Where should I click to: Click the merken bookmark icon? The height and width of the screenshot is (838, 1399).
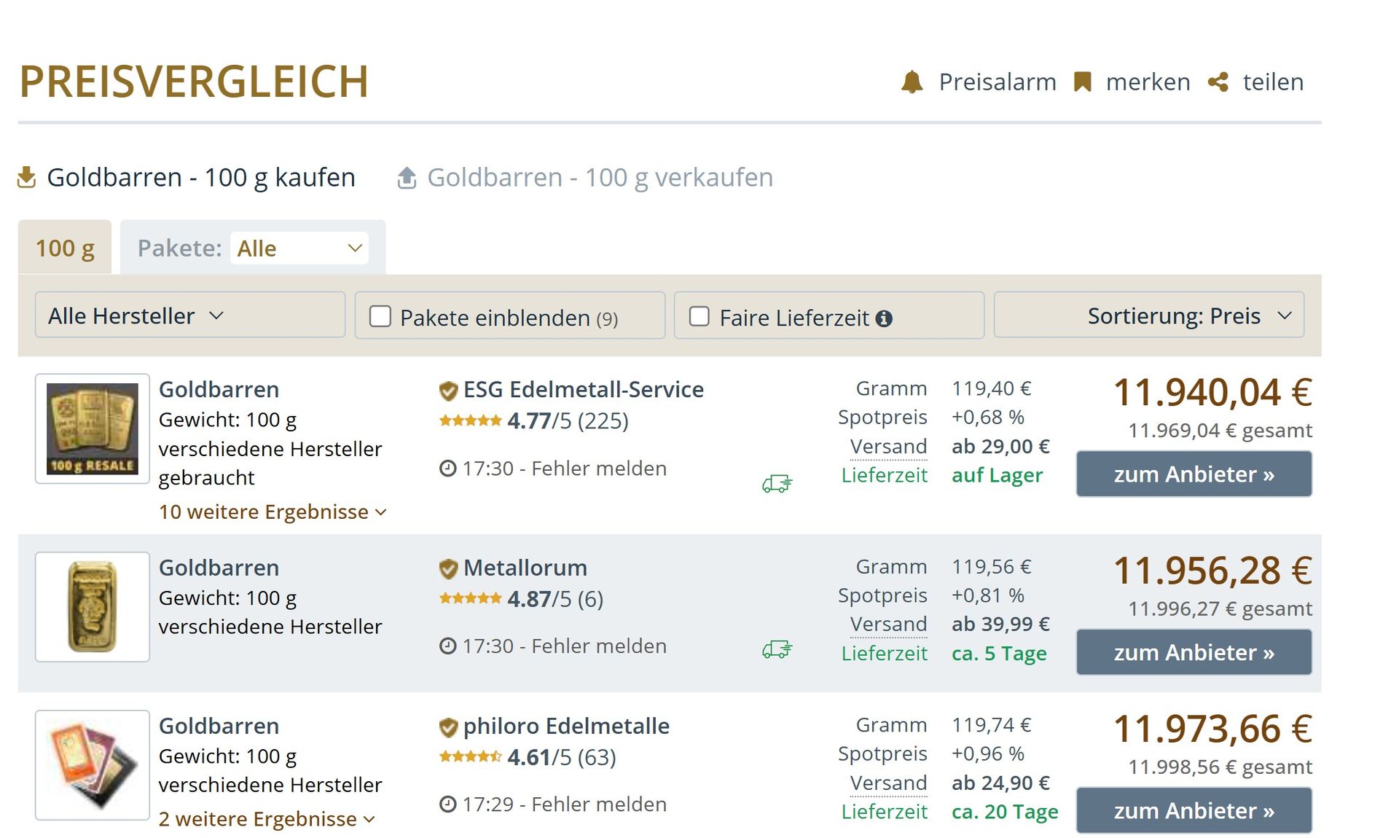tap(1082, 82)
